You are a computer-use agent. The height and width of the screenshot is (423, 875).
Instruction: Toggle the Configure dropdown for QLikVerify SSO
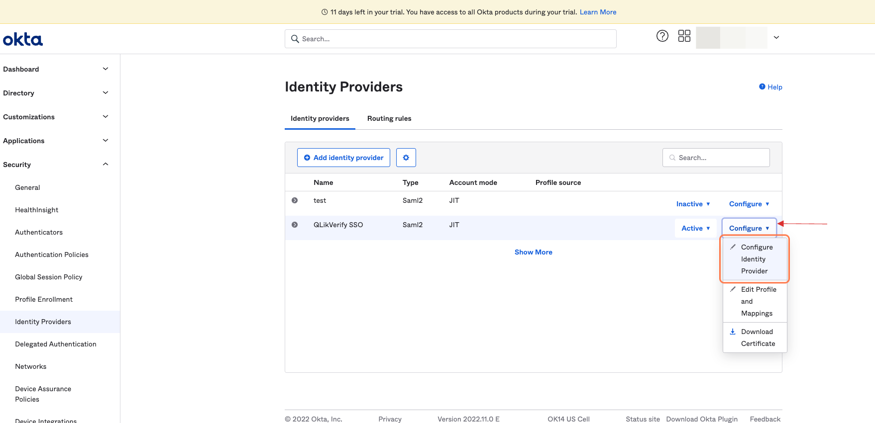(749, 228)
